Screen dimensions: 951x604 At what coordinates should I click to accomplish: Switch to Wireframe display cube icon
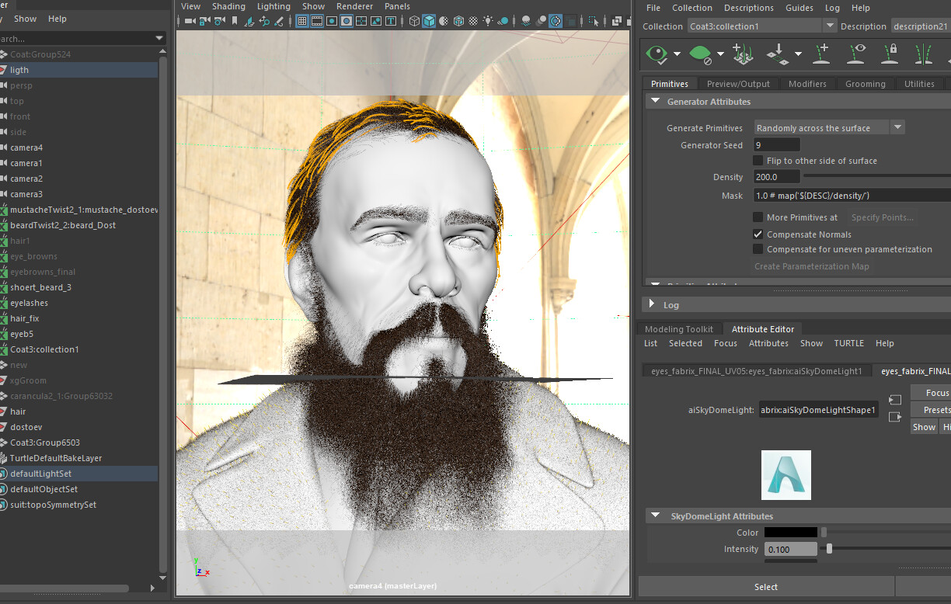point(415,21)
